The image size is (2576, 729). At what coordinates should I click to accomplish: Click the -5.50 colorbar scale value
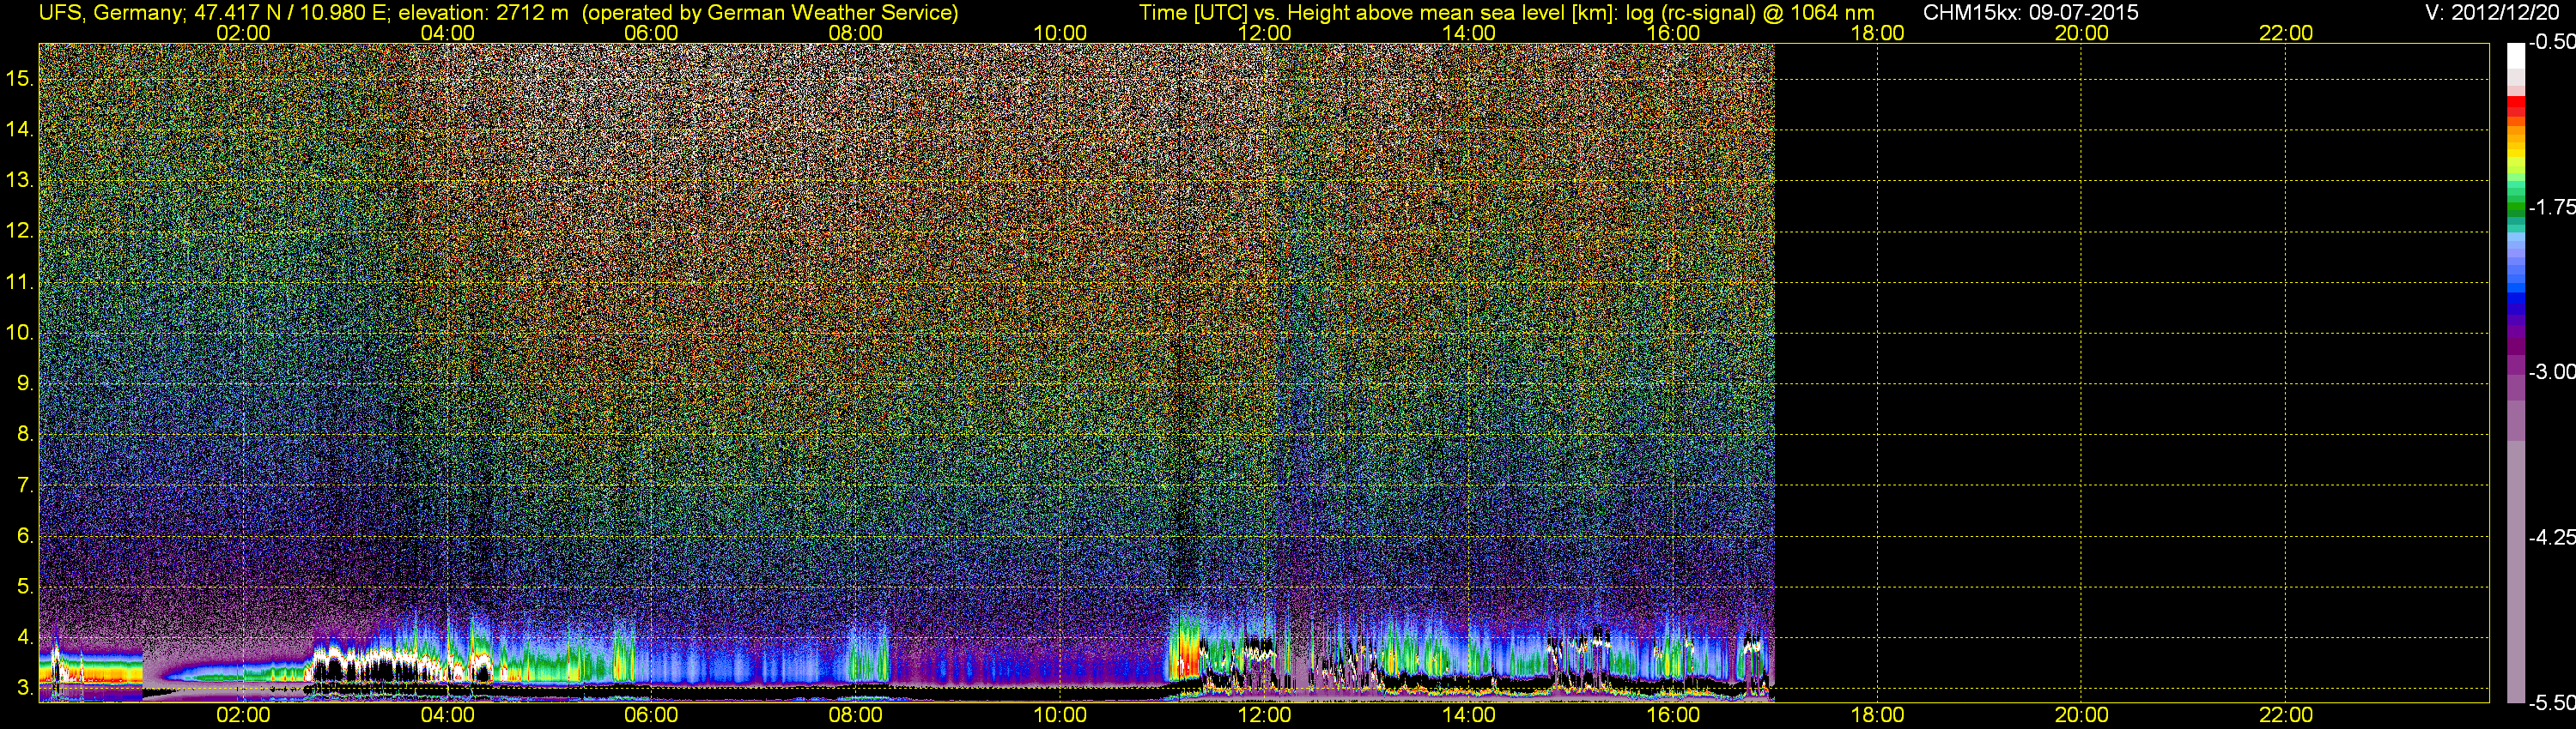[2552, 702]
